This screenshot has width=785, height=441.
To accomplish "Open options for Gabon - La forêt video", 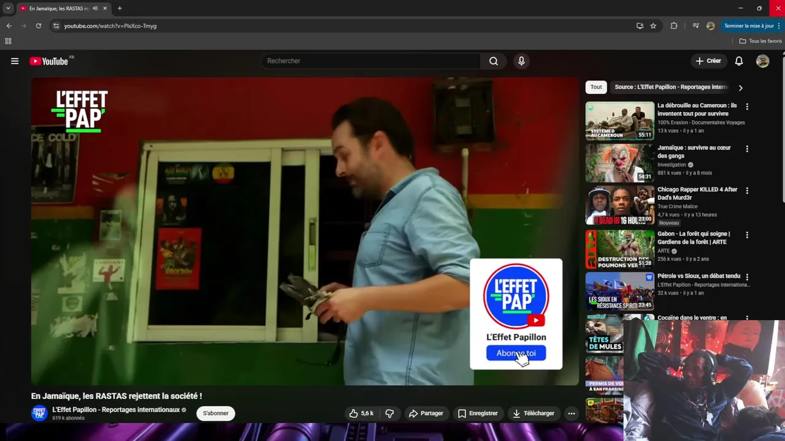I will pyautogui.click(x=747, y=235).
